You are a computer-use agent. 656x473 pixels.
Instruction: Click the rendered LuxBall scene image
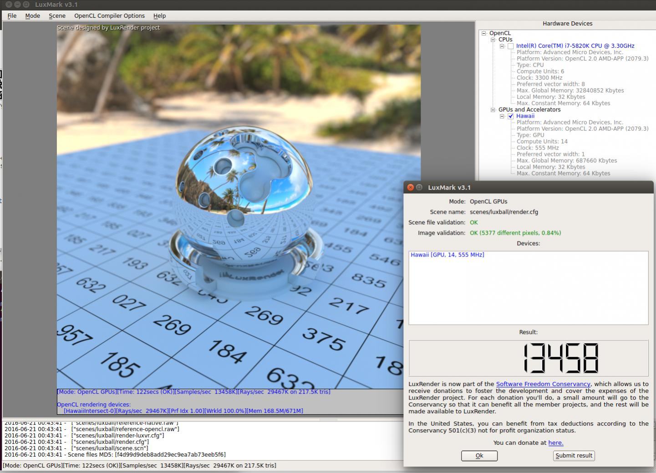(x=239, y=206)
